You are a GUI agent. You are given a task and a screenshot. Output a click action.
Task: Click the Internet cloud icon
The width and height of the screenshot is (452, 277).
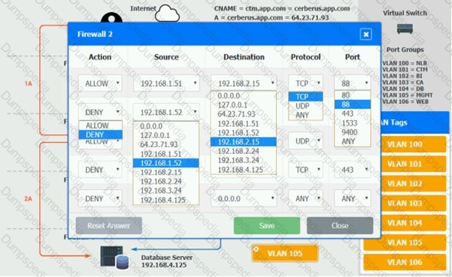coord(168,13)
